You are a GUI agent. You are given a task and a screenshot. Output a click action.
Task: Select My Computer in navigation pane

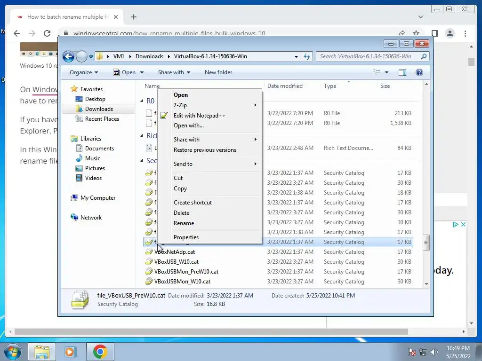[x=98, y=198]
